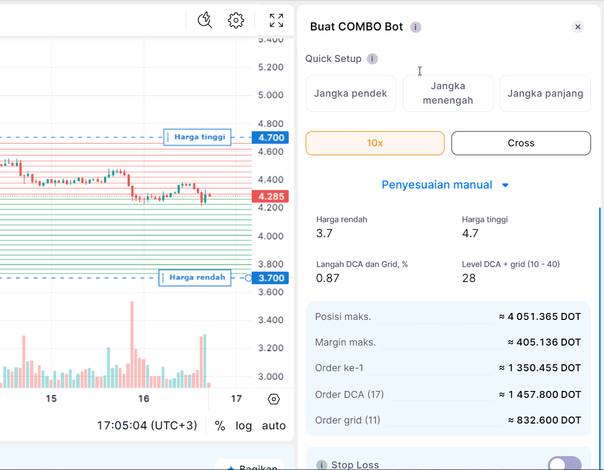Open the quick search lightning icon

click(x=205, y=20)
